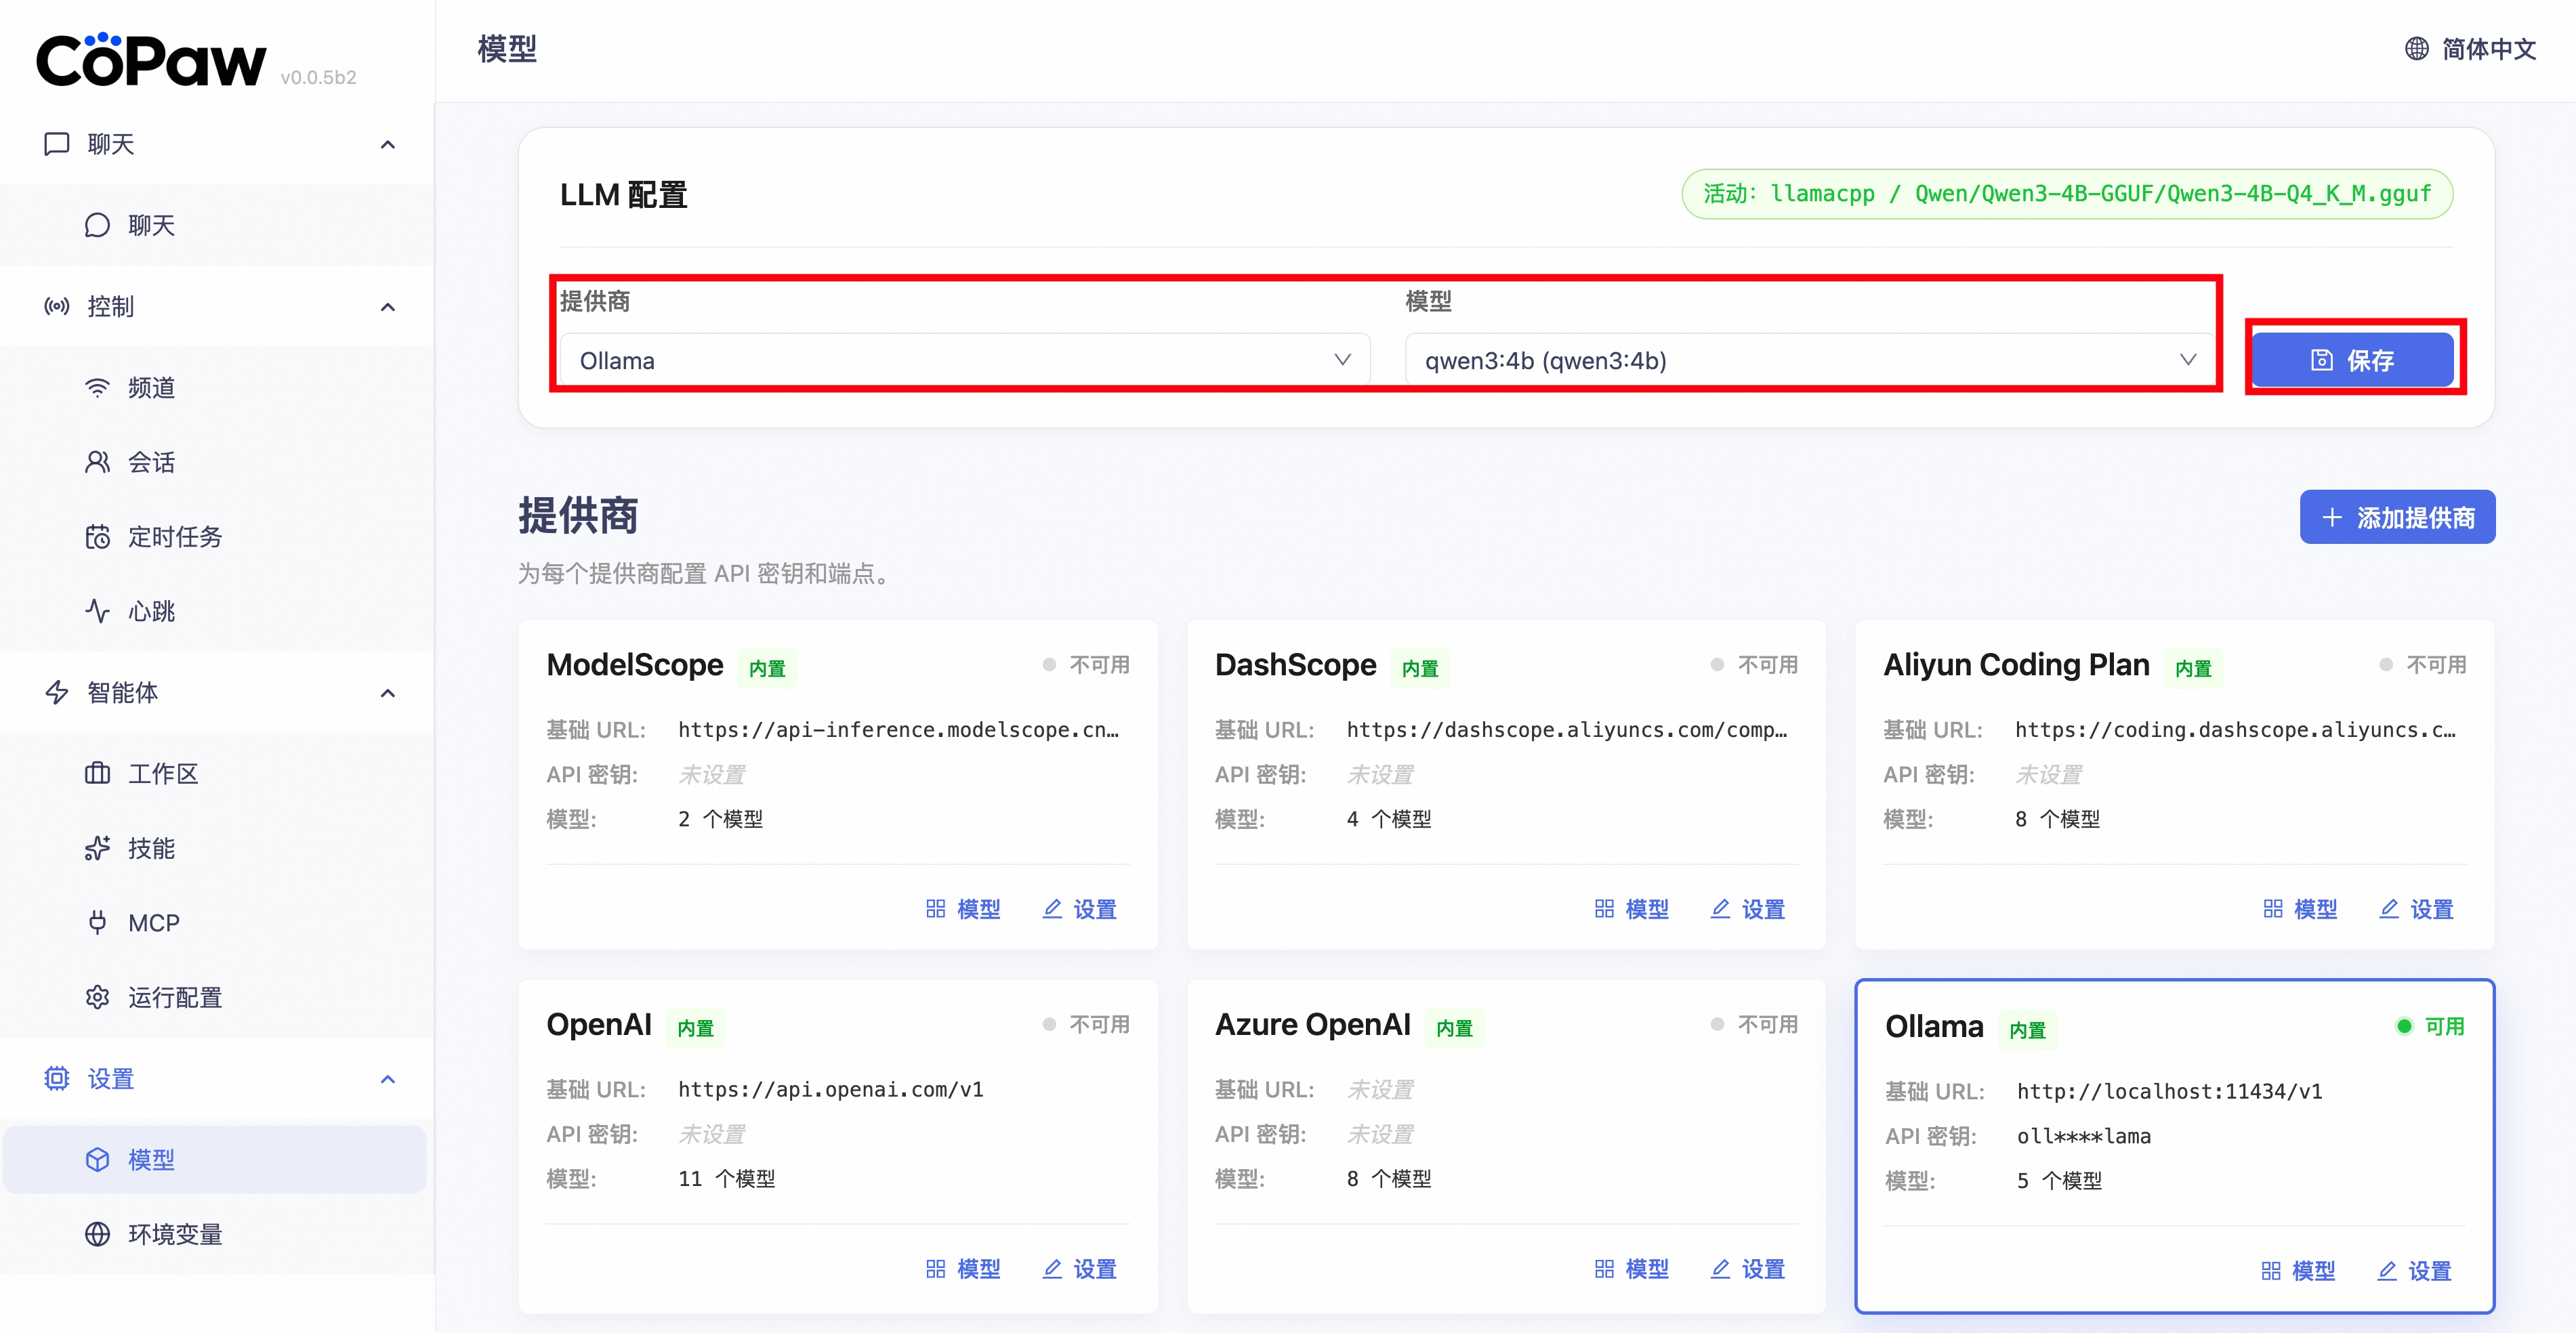Click the globe language icon
The image size is (2576, 1333).
click(2416, 48)
